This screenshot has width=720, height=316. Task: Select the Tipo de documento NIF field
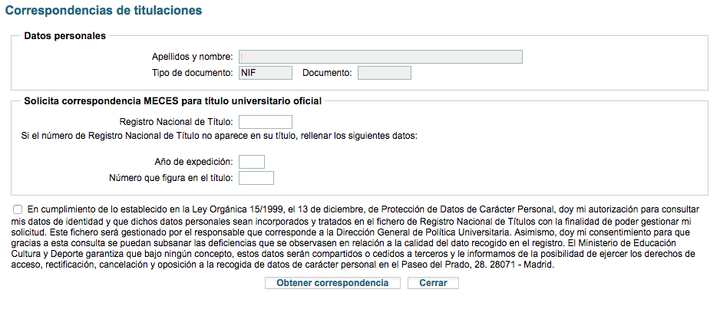click(266, 73)
